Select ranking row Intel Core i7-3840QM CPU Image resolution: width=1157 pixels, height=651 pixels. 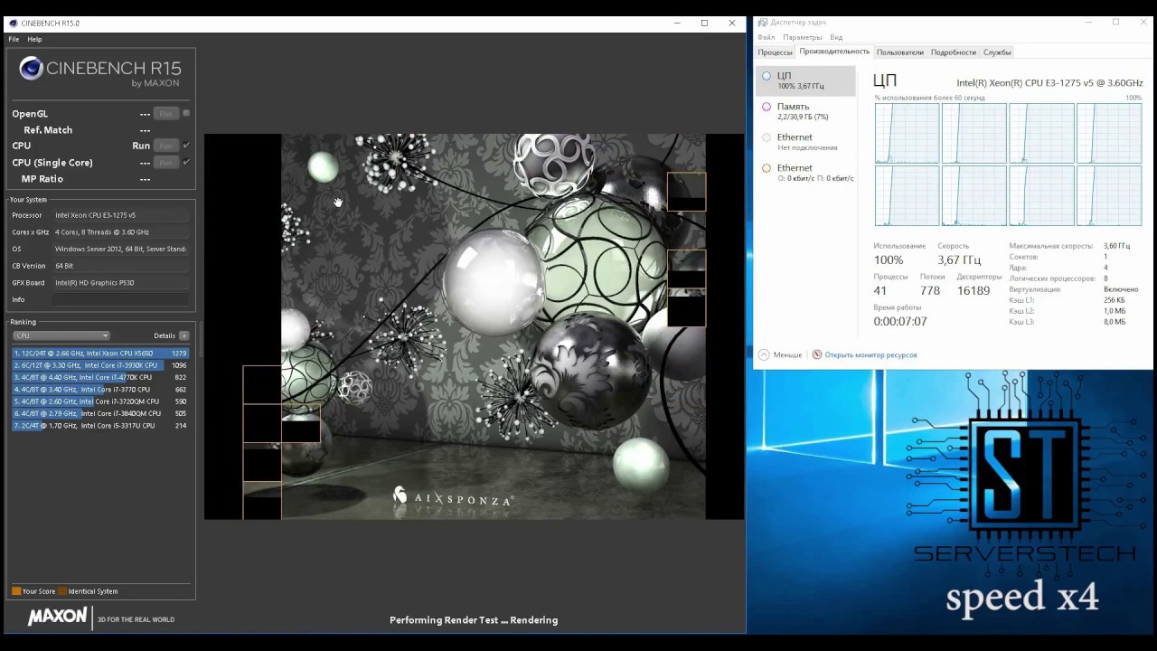100,413
